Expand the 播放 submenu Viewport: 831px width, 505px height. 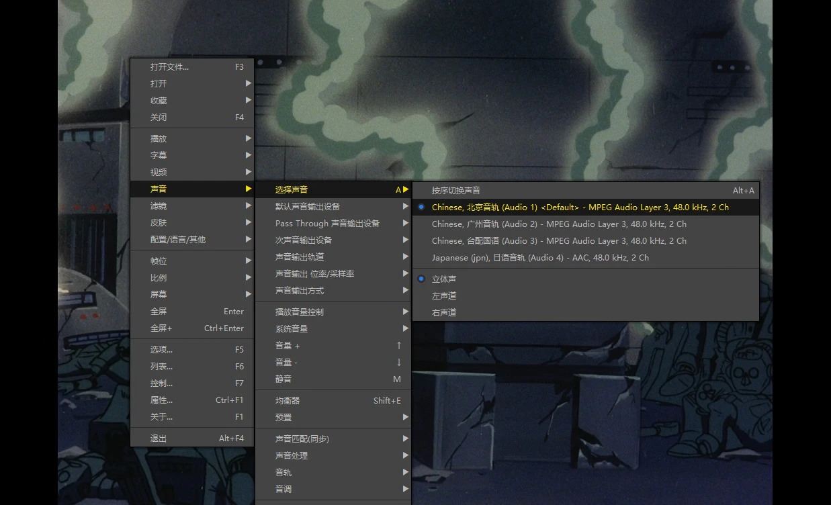pos(192,138)
